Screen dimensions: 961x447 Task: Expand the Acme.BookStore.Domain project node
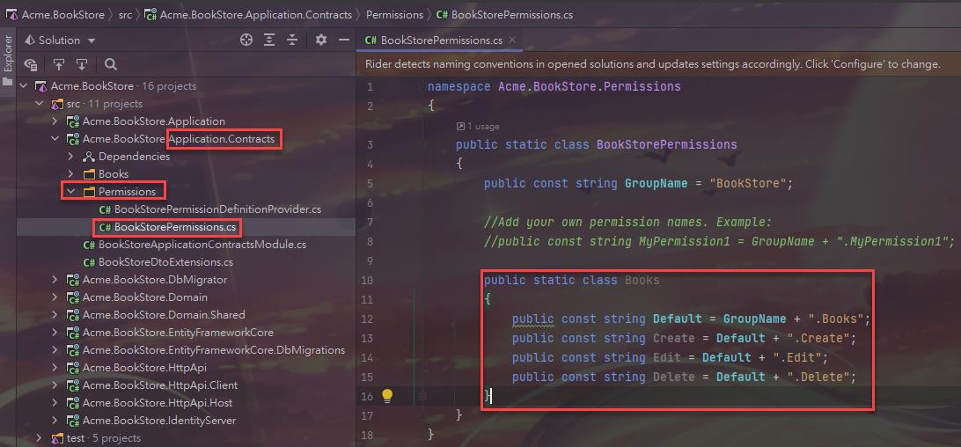(55, 297)
